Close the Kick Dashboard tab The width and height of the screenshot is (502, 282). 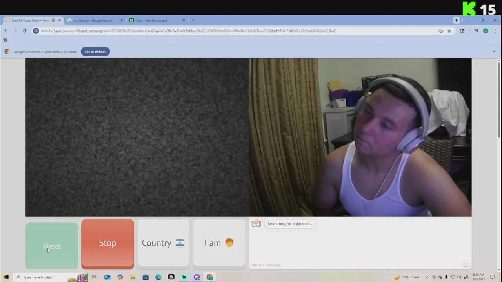[x=184, y=20]
